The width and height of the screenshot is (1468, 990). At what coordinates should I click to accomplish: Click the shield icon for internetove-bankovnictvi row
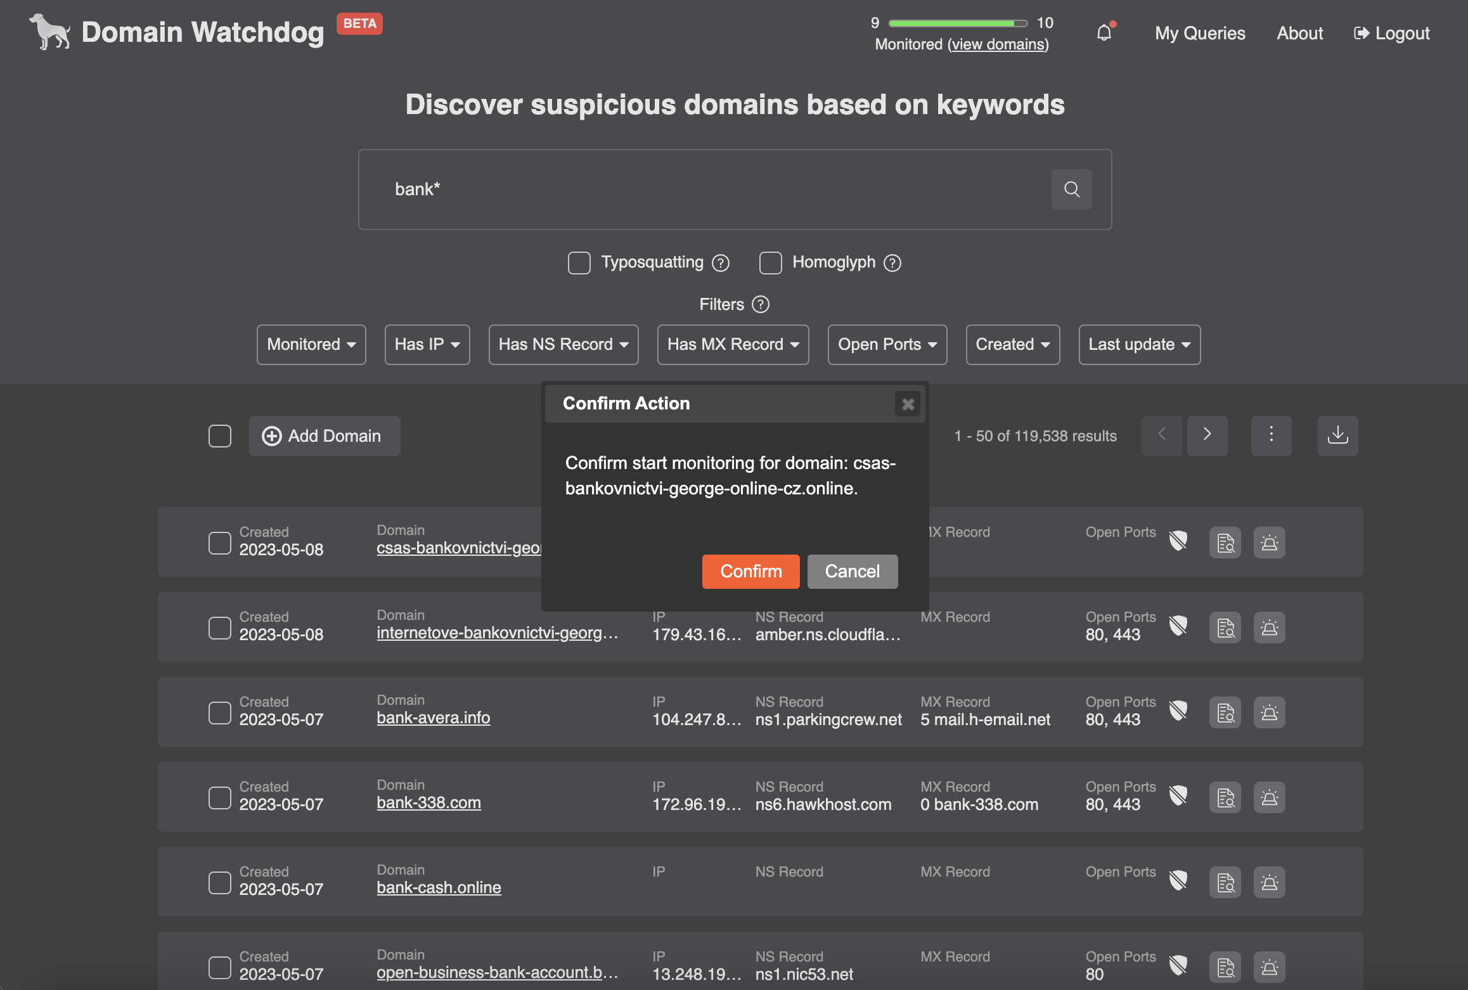coord(1178,626)
